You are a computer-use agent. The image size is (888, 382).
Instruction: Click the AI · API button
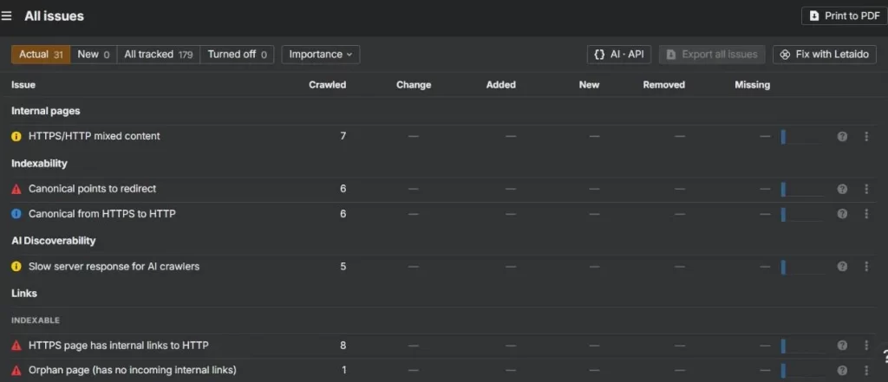click(x=619, y=55)
